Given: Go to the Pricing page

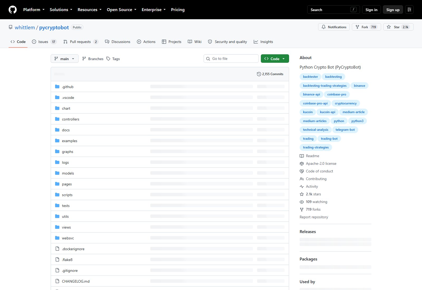Looking at the screenshot, I should (178, 10).
